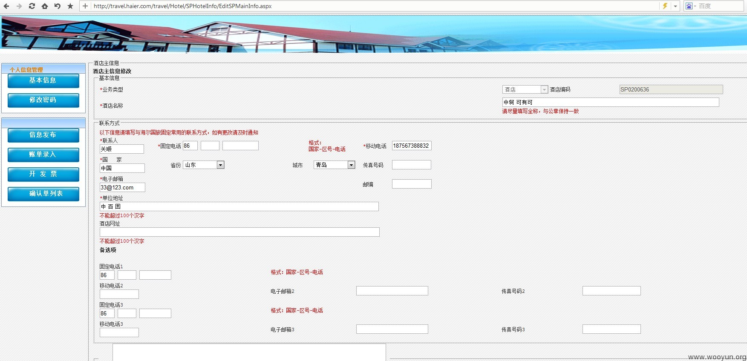This screenshot has height=361, width=747.
Task: Open the browser home page icon
Action: coord(44,6)
